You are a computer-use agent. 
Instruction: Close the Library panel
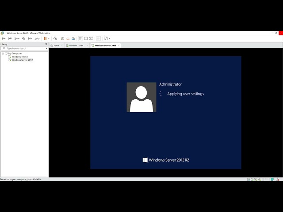tap(46, 44)
